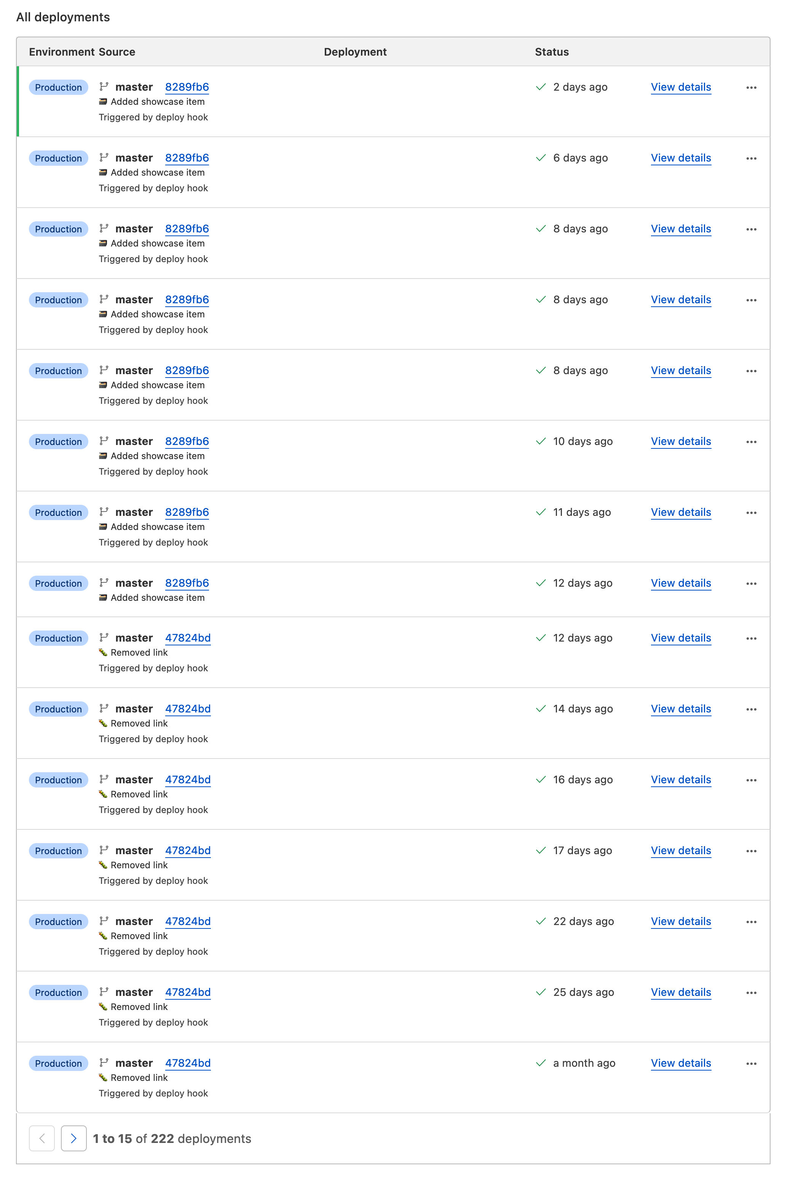Click the previous page arrow button
The height and width of the screenshot is (1178, 785).
(42, 1138)
